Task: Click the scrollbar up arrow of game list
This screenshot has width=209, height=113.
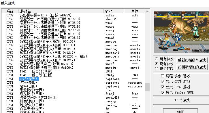Action: (x=147, y=12)
